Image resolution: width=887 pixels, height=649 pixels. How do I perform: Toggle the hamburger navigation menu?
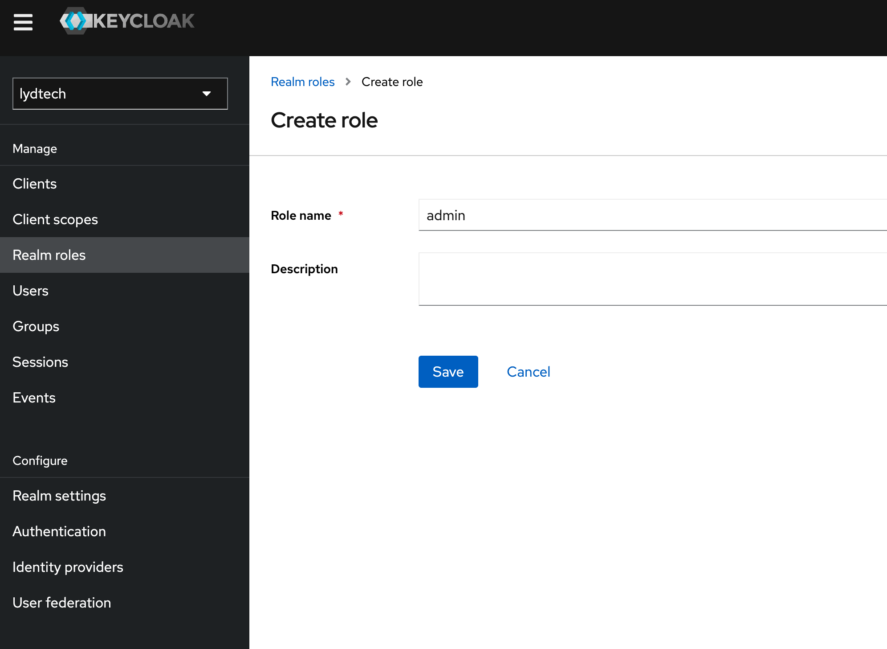pyautogui.click(x=23, y=22)
